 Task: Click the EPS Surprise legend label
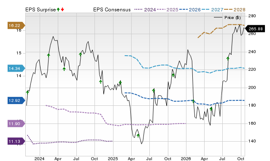coord(40,10)
